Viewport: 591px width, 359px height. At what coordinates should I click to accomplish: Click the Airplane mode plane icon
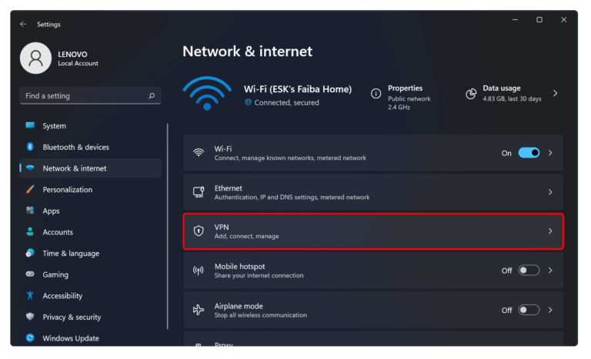pyautogui.click(x=199, y=310)
